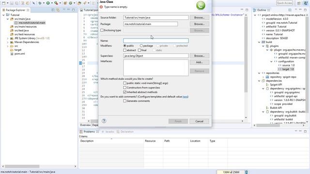310x174 pixels.
Task: Click the 'here' templates link
Action: pyautogui.click(x=185, y=97)
